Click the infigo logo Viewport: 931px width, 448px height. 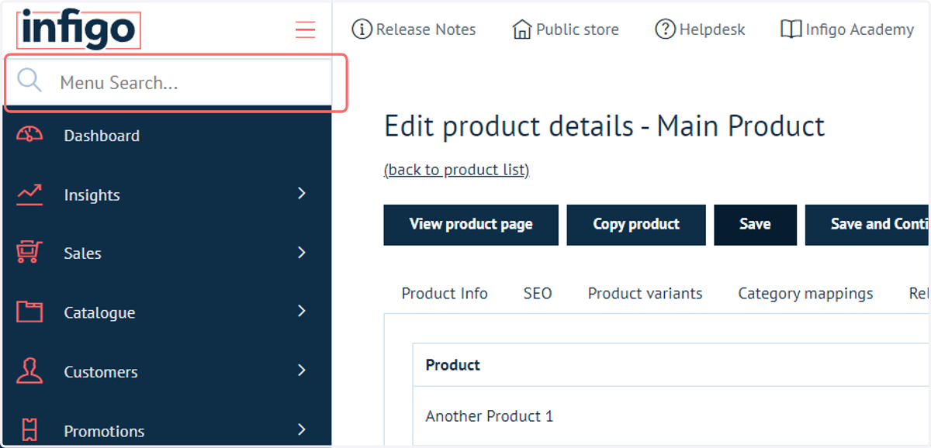[x=78, y=30]
